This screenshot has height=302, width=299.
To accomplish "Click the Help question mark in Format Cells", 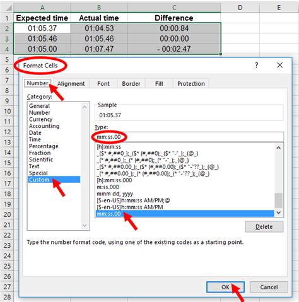I will pyautogui.click(x=257, y=65).
